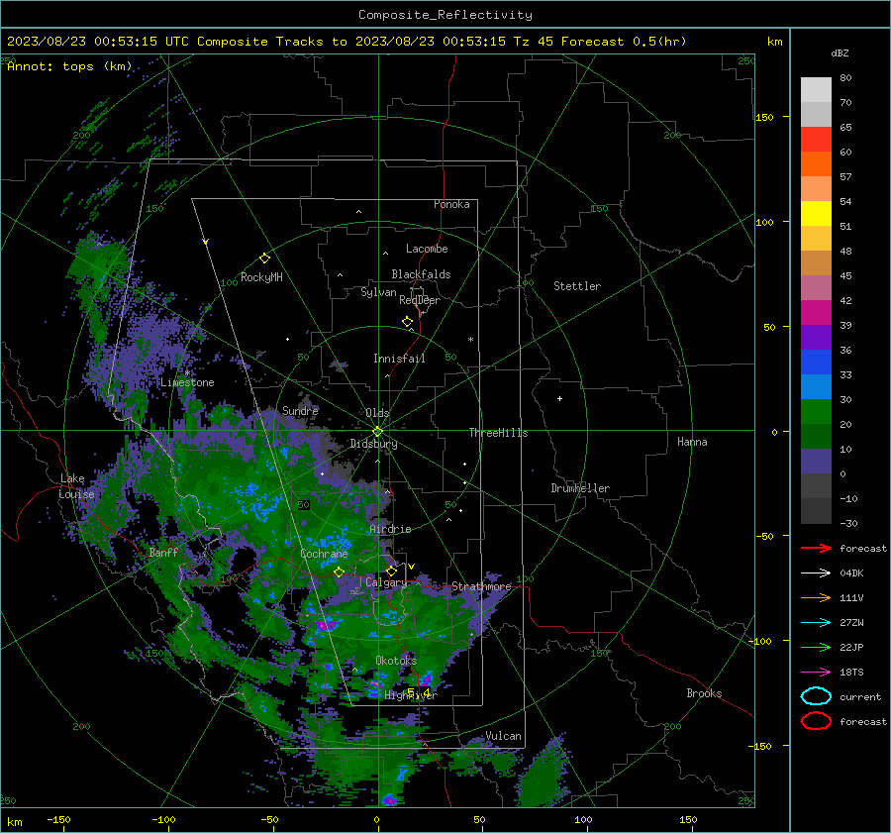Click the RedDeer city label
Viewport: 891px width, 833px height.
point(420,300)
